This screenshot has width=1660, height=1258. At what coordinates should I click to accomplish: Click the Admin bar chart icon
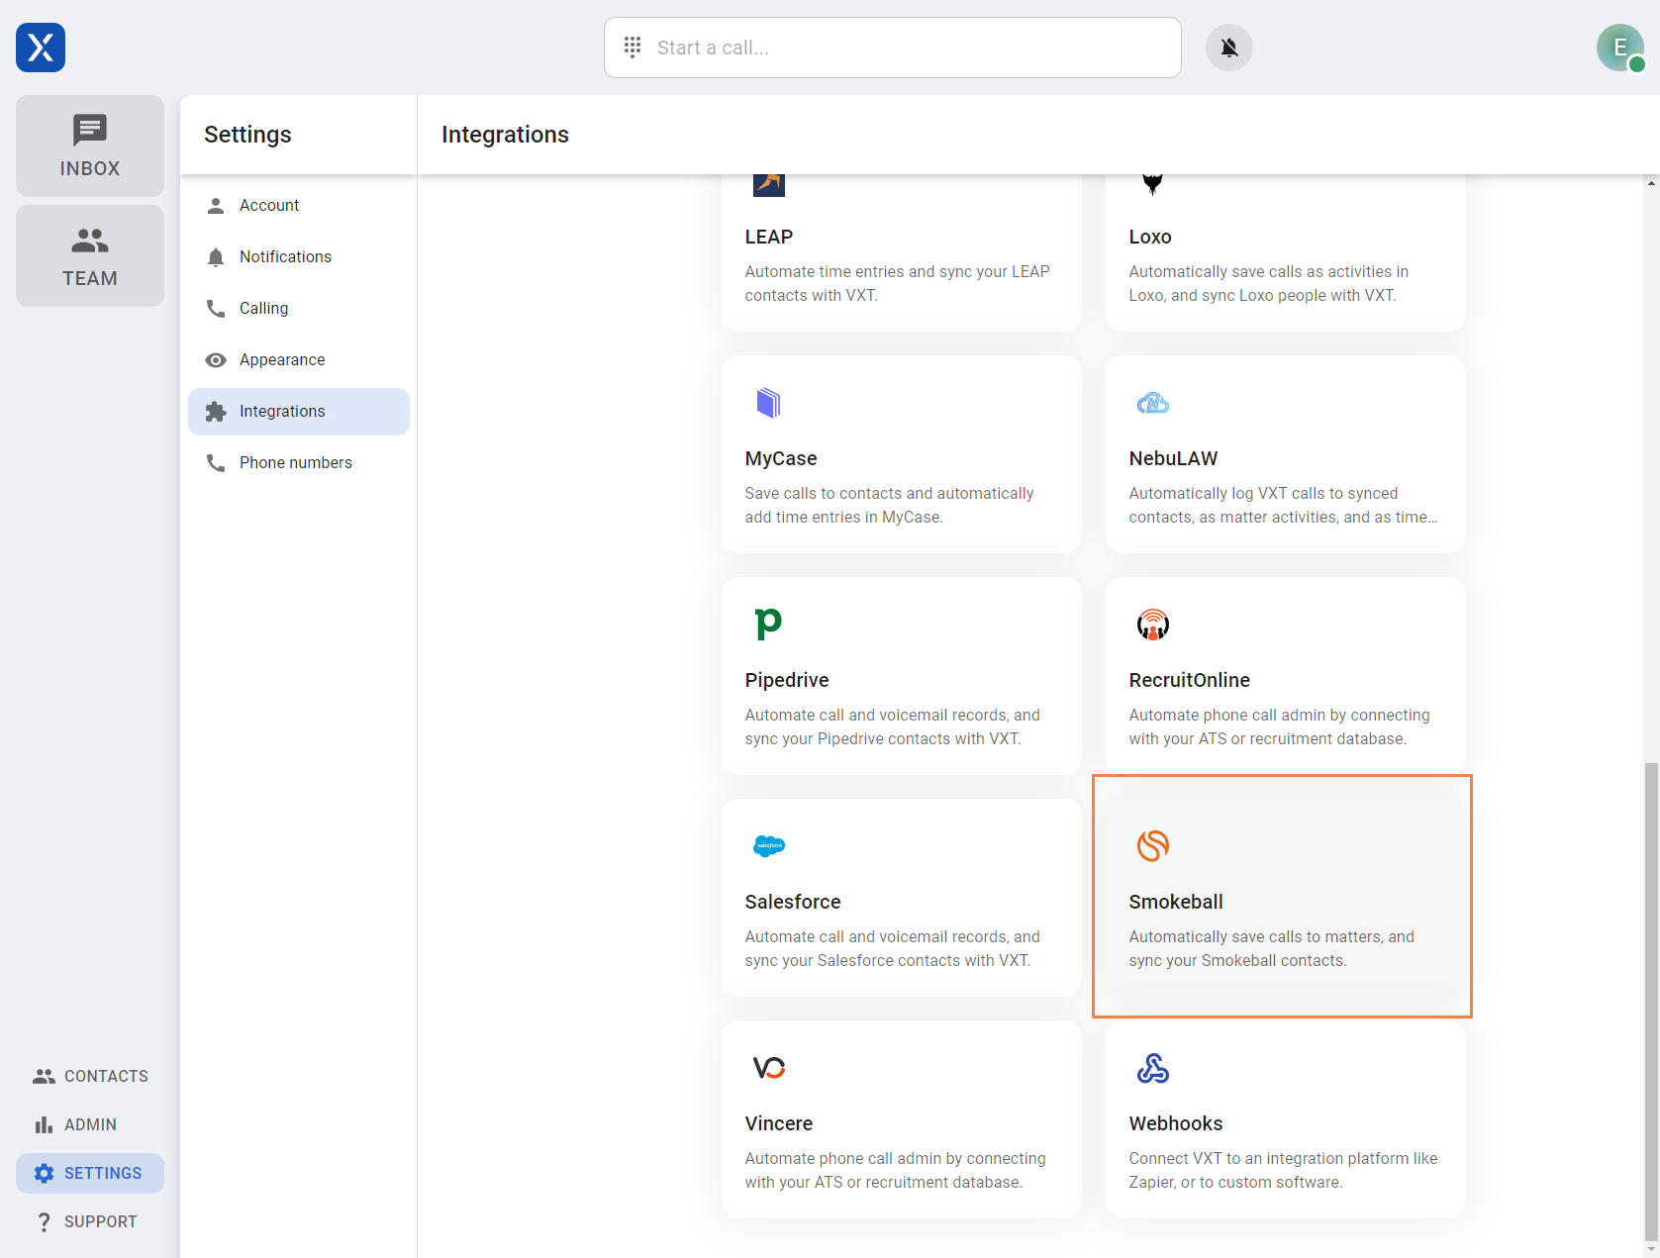(x=44, y=1124)
